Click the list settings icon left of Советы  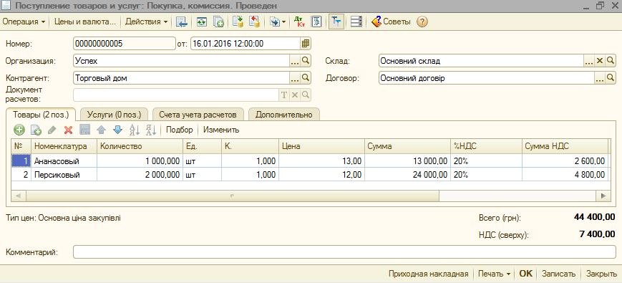[x=356, y=21]
